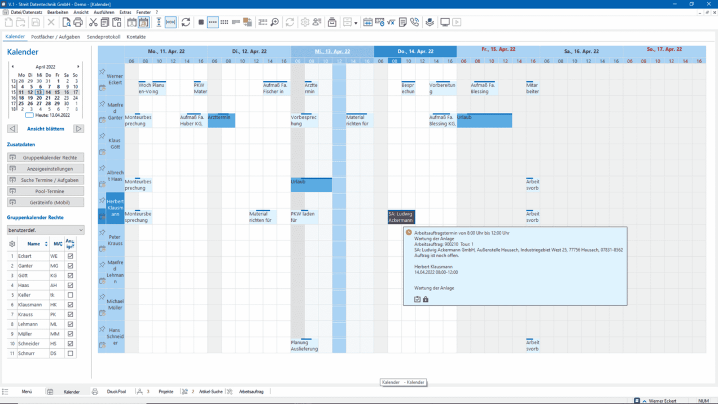The height and width of the screenshot is (404, 718).
Task: Open the Extras menu
Action: coord(125,12)
